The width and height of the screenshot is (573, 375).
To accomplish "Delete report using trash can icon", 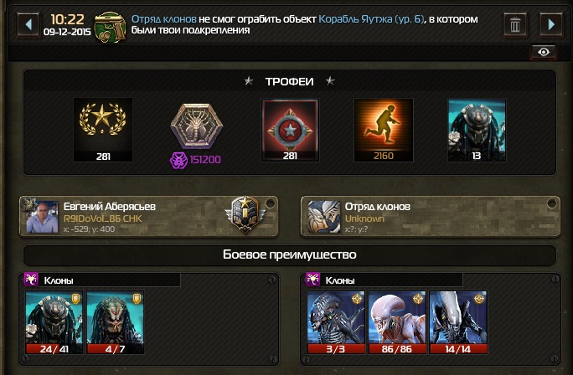I will [x=515, y=25].
